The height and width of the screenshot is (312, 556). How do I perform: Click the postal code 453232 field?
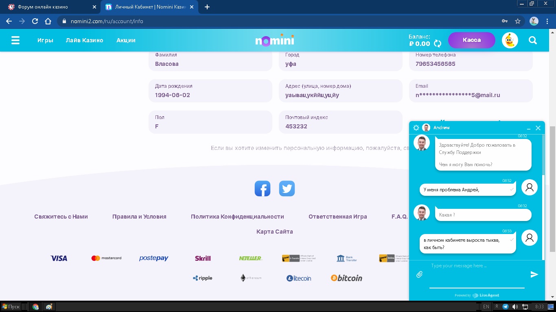click(x=341, y=122)
